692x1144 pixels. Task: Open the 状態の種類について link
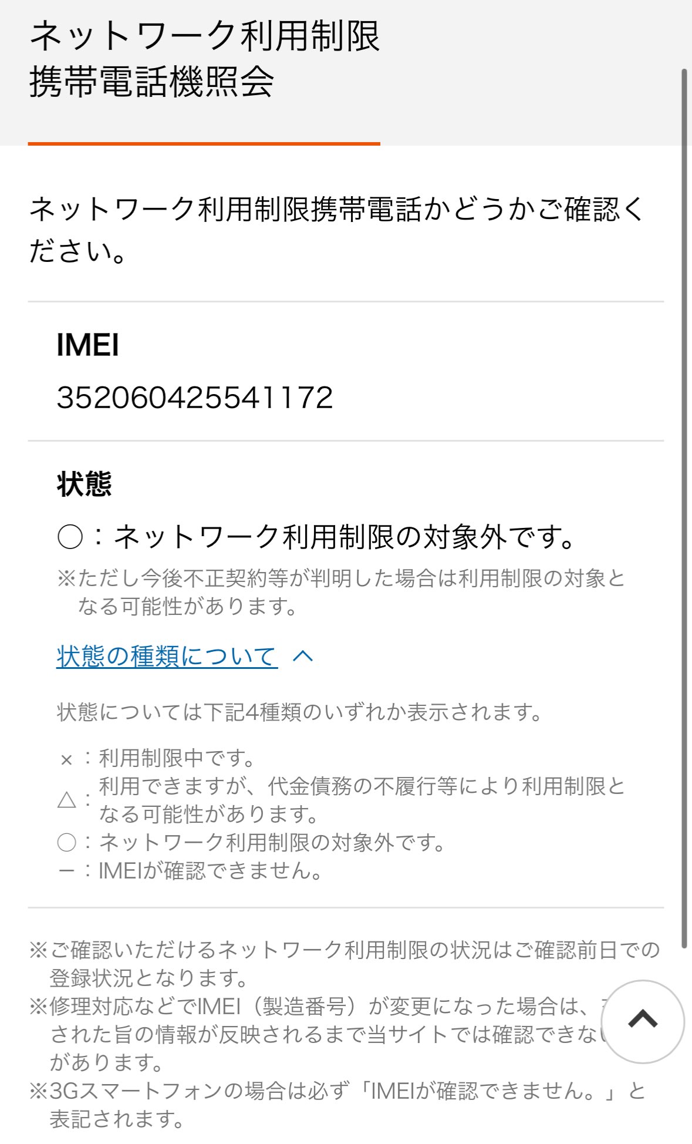point(167,656)
